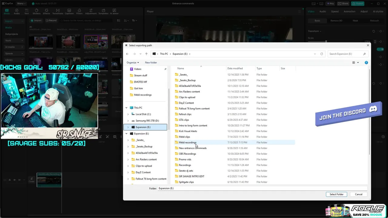Viewport: 388px width, 218px height.
Task: Open CapCut Audio panel icon
Action: point(17,12)
